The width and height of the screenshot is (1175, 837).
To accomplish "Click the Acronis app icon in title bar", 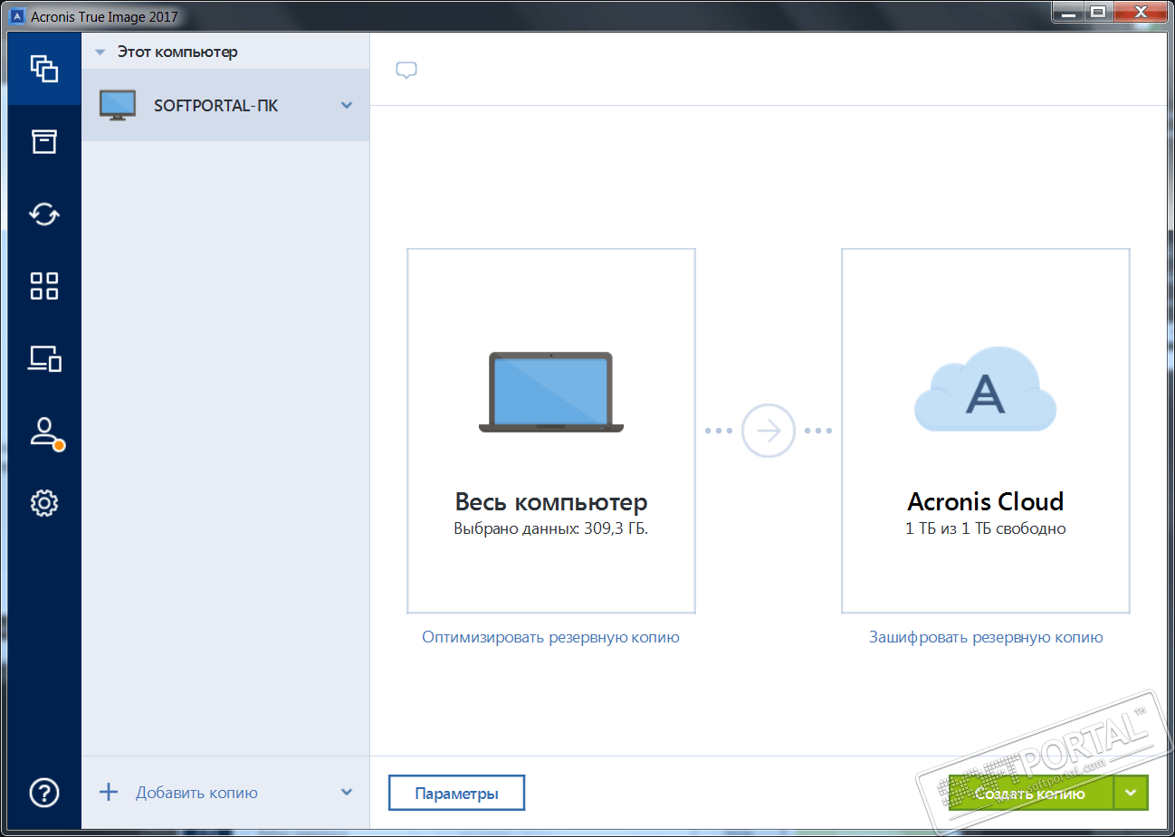I will (x=17, y=16).
